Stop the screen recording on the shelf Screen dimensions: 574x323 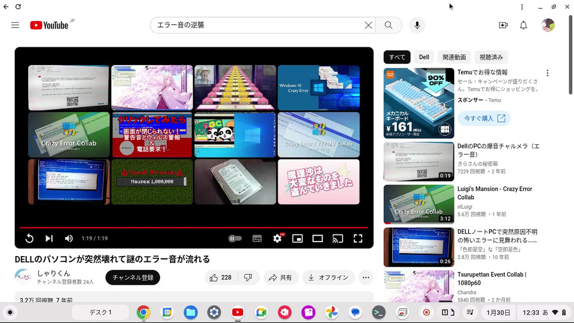pos(426,312)
